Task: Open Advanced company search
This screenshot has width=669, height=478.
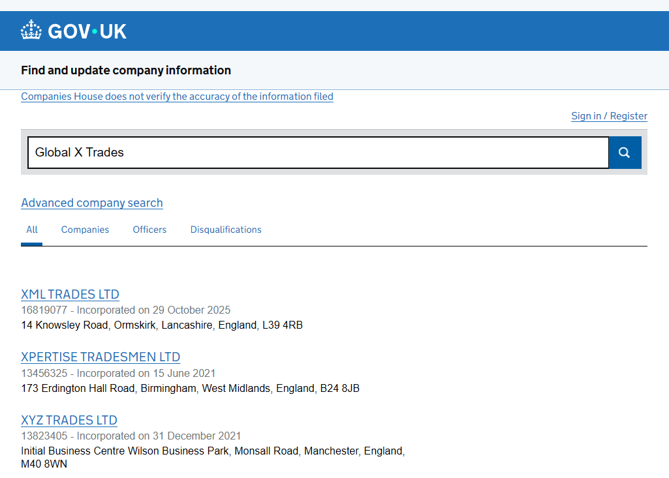Action: tap(92, 203)
